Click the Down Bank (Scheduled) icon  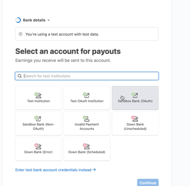[86, 146]
